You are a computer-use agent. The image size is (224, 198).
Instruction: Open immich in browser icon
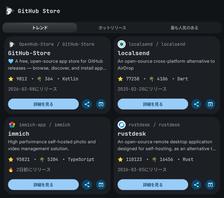coord(101,185)
